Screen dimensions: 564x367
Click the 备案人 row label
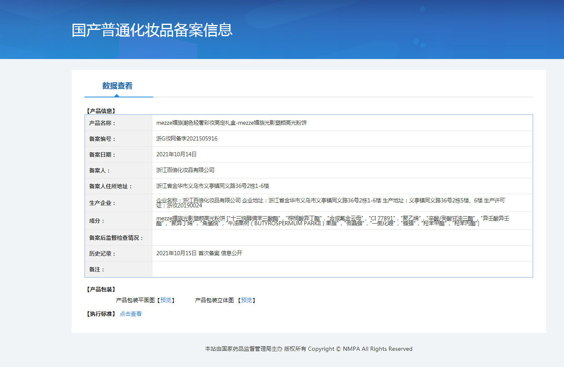point(99,170)
